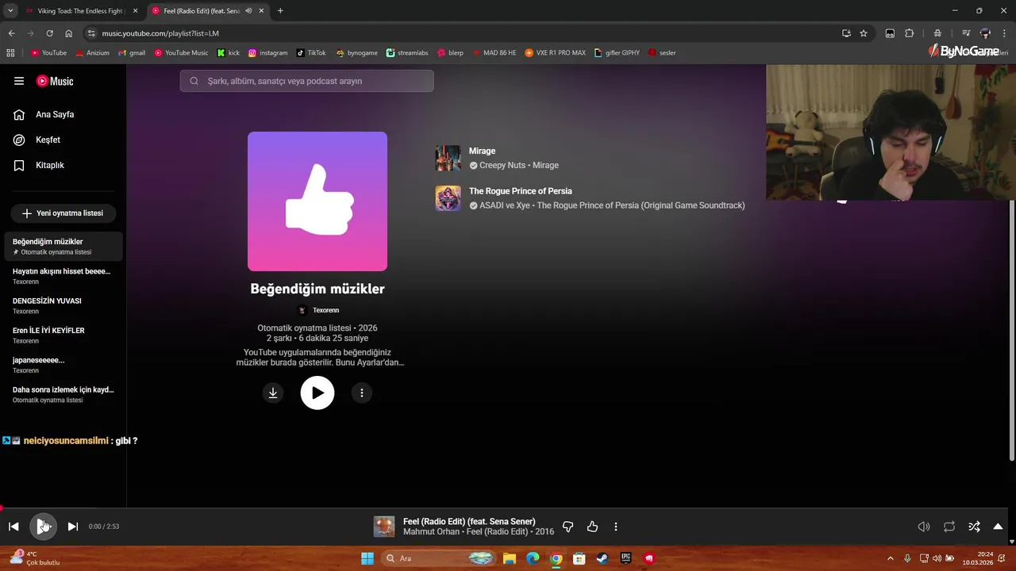Open DENGESİZİN YUVASI playlist
This screenshot has width=1016, height=571.
63,305
